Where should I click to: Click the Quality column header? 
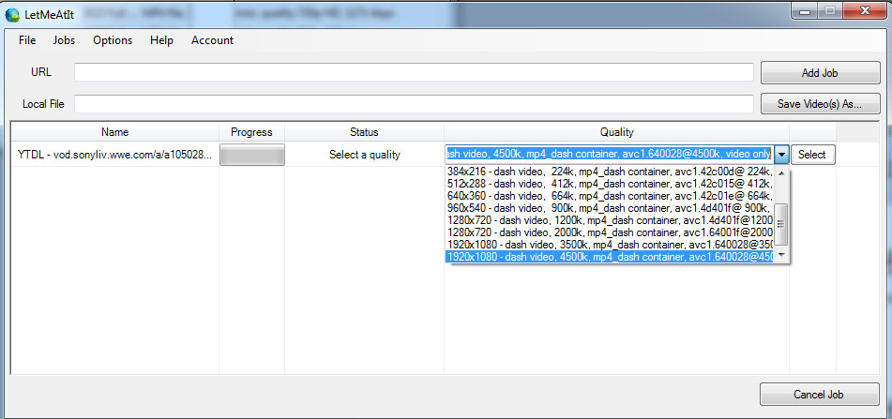pos(616,132)
